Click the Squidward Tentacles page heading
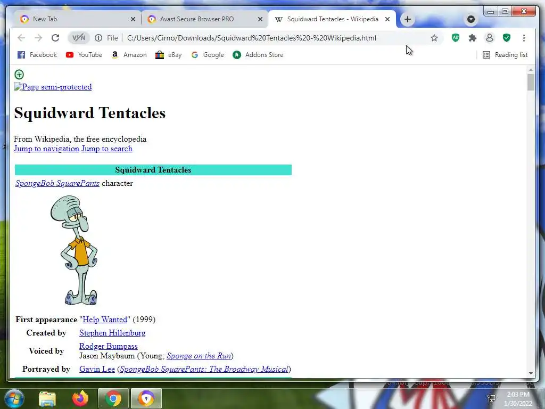Image resolution: width=545 pixels, height=409 pixels. click(89, 113)
